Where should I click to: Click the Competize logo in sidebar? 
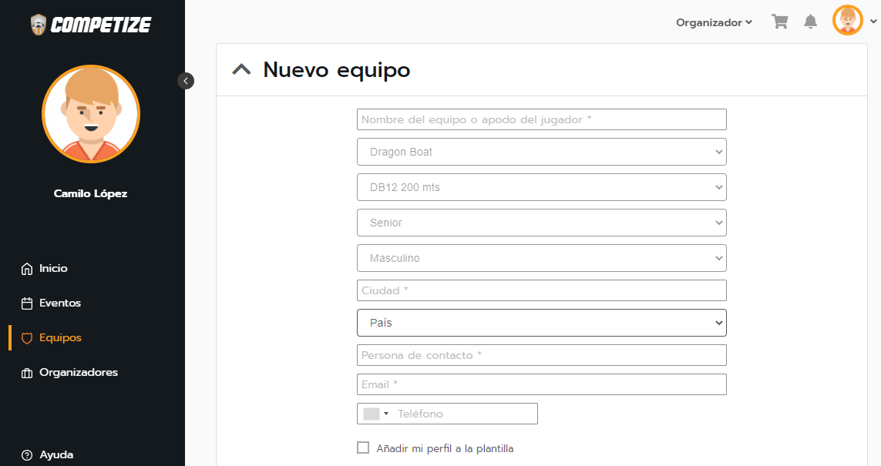click(91, 25)
